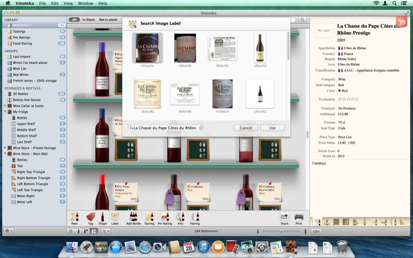This screenshot has width=413, height=258.
Task: Select References in the Library sidebar
Action: tap(34, 25)
